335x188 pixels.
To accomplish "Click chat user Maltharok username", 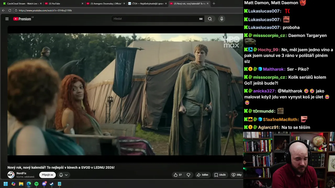I will (x=274, y=69).
